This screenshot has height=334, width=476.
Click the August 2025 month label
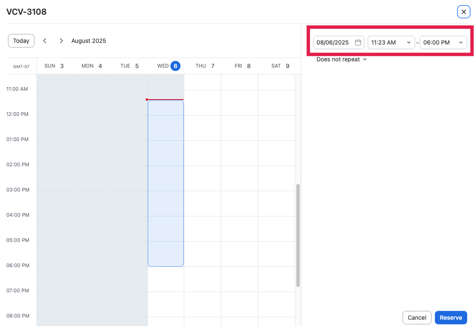click(89, 41)
